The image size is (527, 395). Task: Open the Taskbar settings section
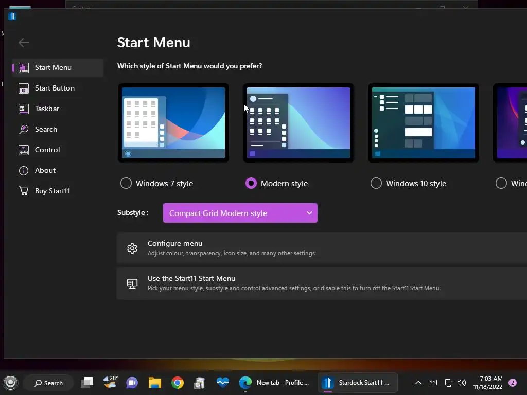point(58,109)
